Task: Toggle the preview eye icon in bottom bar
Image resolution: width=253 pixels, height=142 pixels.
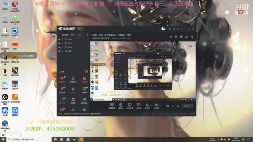Action: pyautogui.click(x=173, y=106)
